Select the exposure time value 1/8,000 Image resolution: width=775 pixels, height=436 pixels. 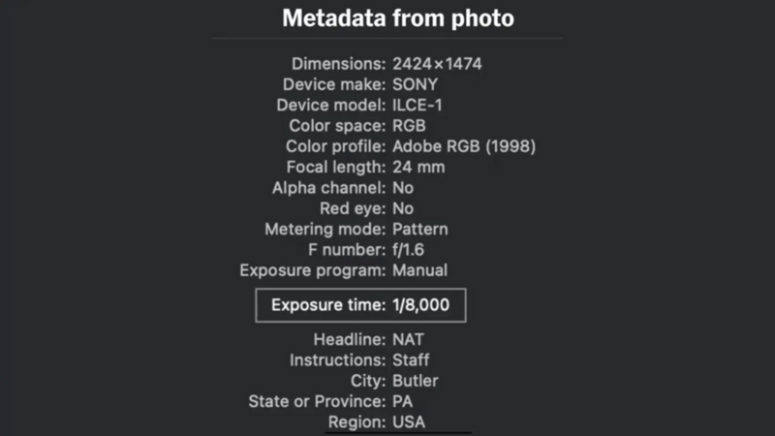point(421,305)
